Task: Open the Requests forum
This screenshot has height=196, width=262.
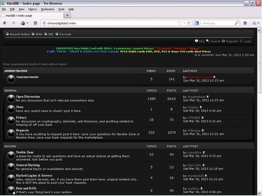Action: point(23,130)
